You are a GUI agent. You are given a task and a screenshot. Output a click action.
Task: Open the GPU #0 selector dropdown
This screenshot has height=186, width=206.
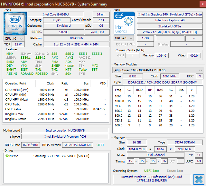(124, 38)
